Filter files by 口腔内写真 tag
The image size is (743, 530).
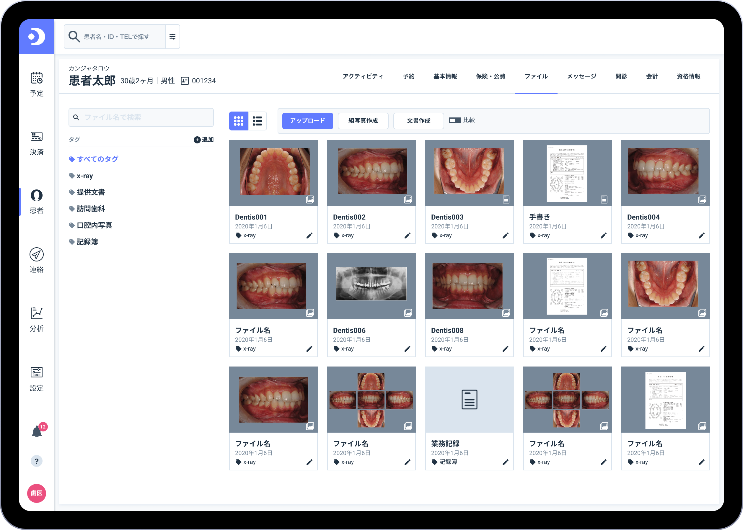(x=94, y=225)
